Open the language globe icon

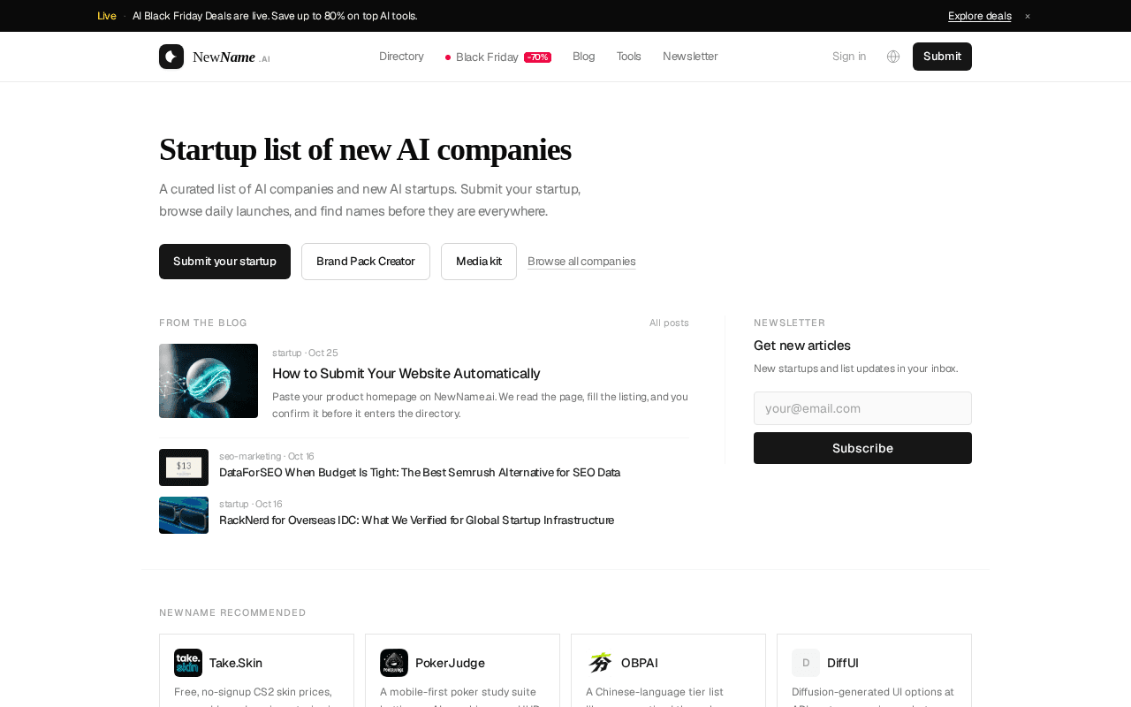click(893, 57)
